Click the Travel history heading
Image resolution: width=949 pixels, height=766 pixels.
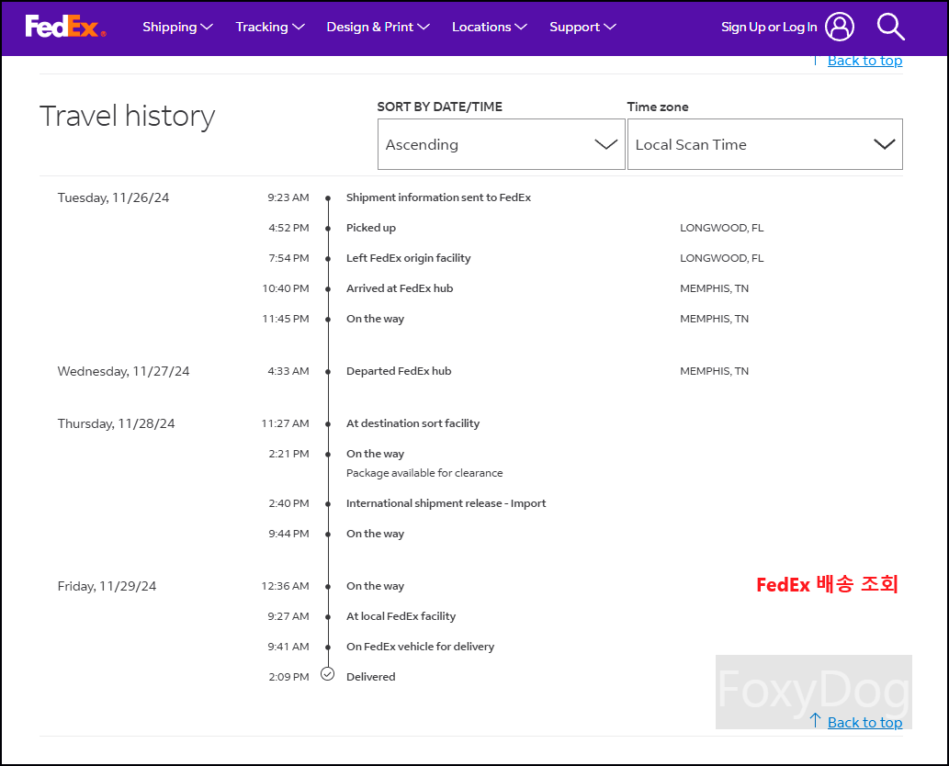tap(127, 116)
